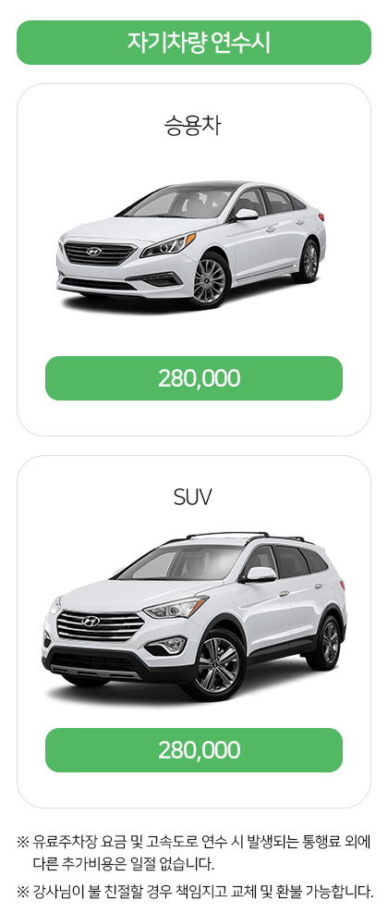Click the white SUV vehicle image
Image resolution: width=388 pixels, height=913 pixels.
click(x=194, y=616)
